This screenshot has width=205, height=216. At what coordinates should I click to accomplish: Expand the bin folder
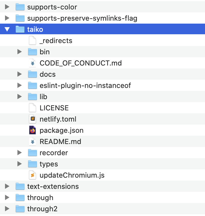[x=20, y=52]
